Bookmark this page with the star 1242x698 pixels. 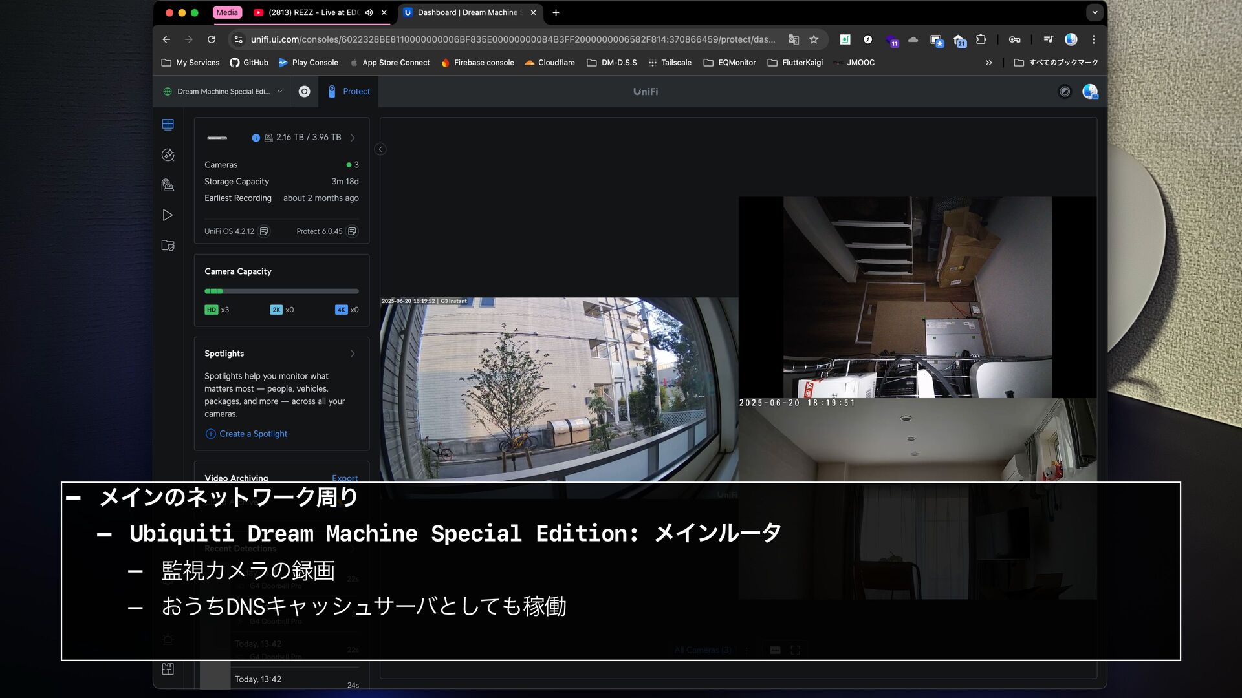coord(814,39)
